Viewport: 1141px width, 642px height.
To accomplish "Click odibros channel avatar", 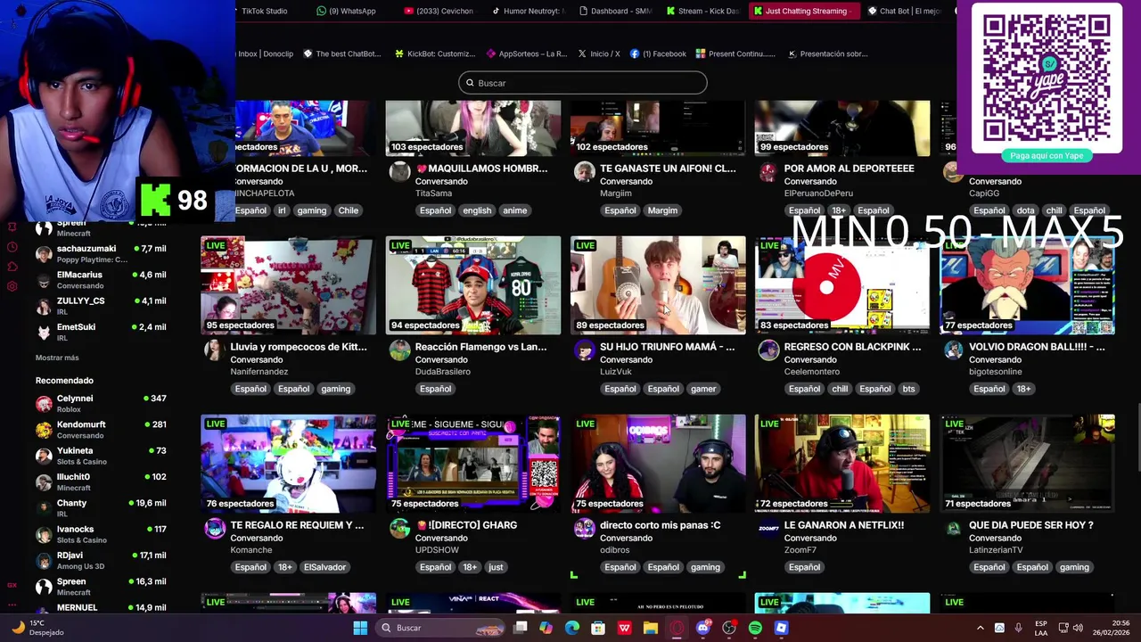I will tap(584, 529).
